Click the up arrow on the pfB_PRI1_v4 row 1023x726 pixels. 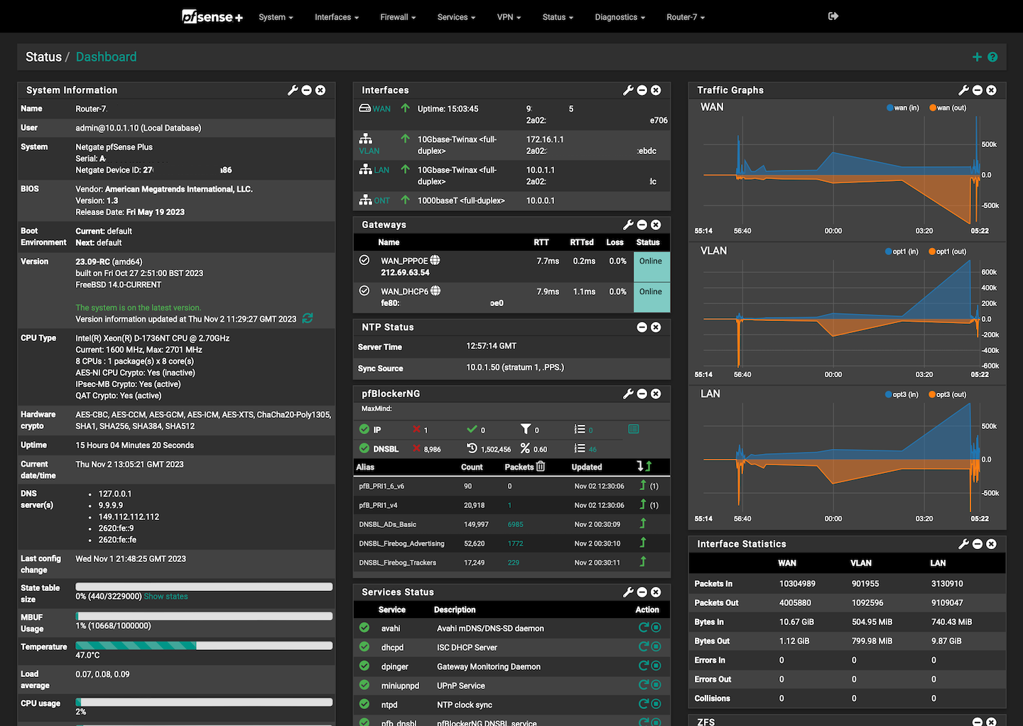(643, 504)
